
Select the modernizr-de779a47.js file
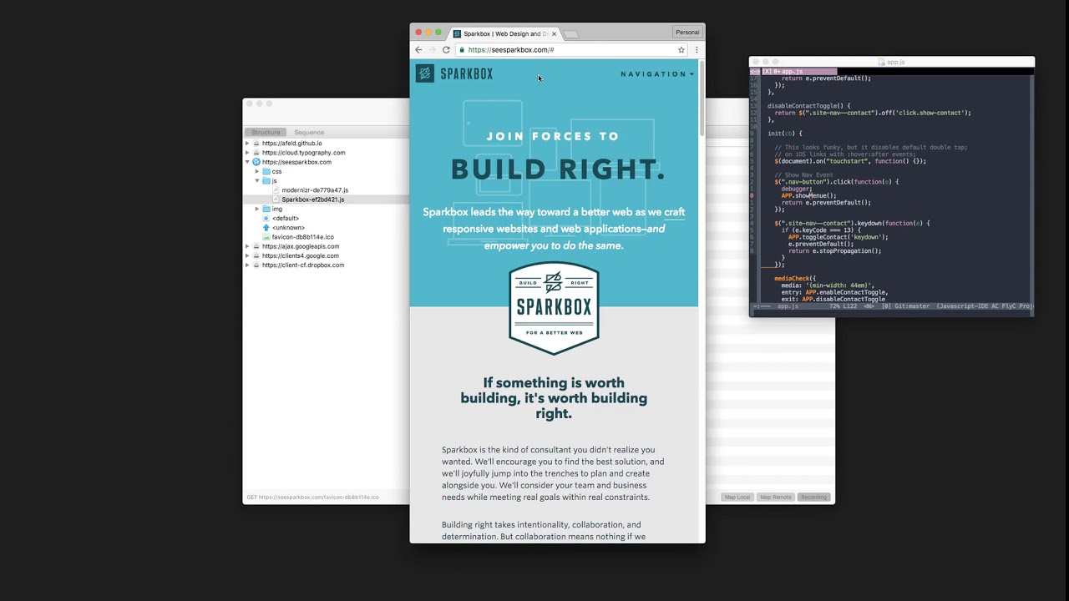315,190
